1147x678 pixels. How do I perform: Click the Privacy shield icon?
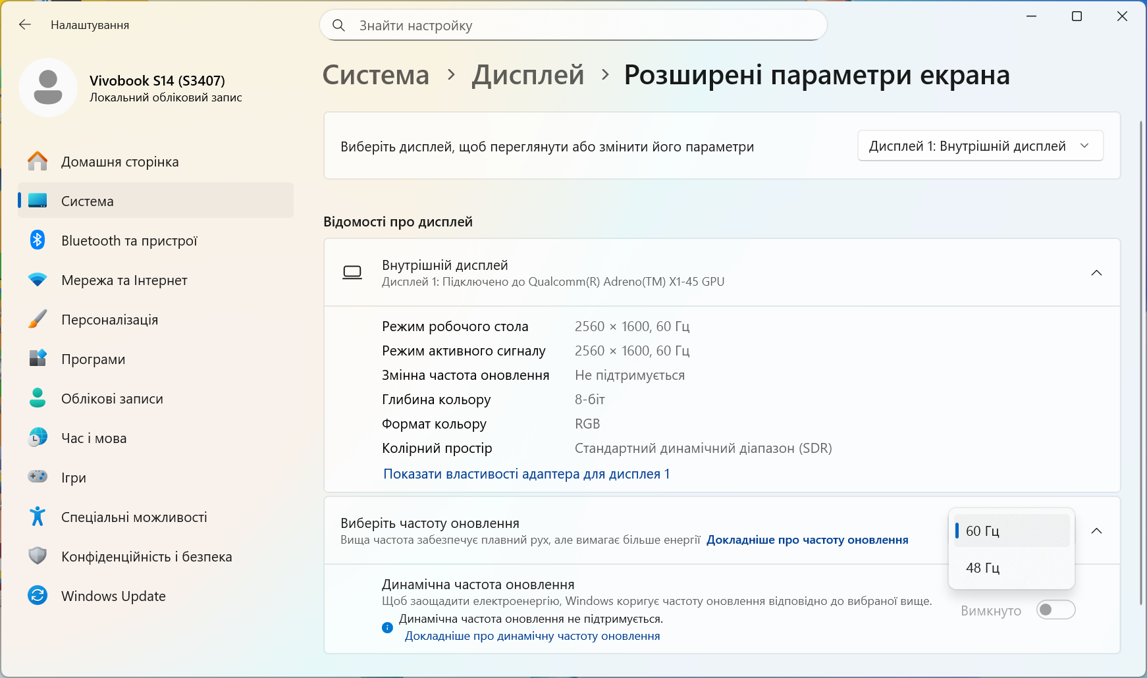[x=38, y=556]
